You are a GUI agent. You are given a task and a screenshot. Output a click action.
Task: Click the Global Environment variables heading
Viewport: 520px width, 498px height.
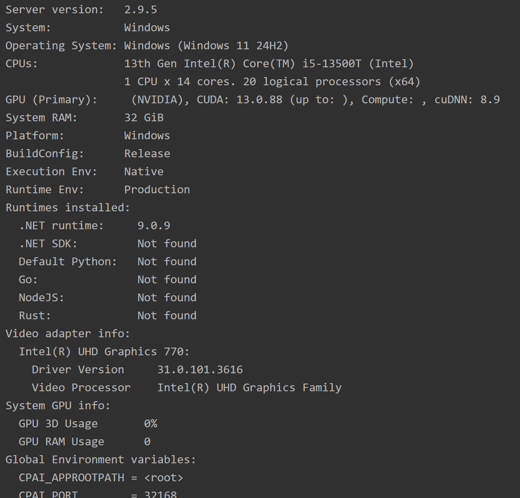(x=101, y=459)
